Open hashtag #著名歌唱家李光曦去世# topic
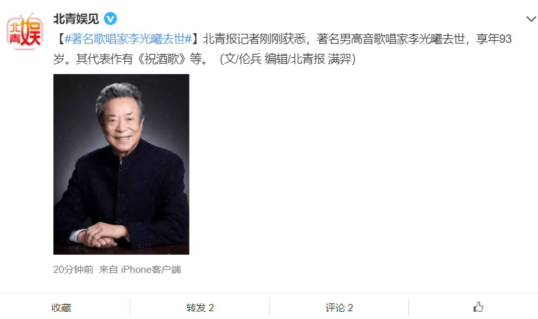Screen dimensions: 538x319 point(128,39)
